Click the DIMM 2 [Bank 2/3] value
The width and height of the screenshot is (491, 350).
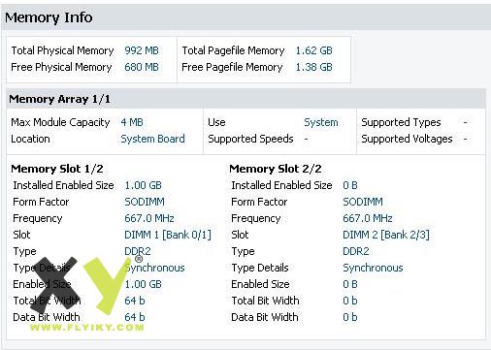click(x=386, y=235)
